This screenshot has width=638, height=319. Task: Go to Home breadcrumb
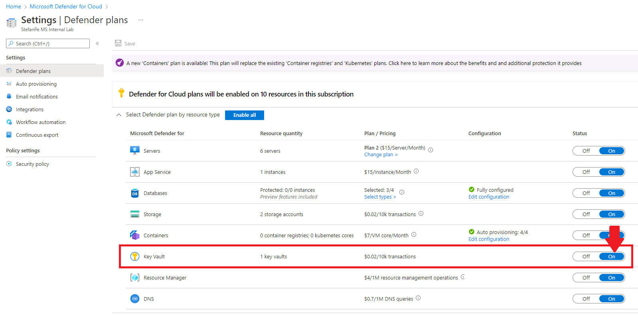[x=14, y=6]
